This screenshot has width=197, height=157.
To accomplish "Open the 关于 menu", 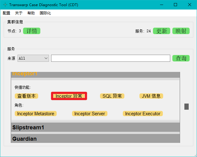I will click(x=19, y=13).
